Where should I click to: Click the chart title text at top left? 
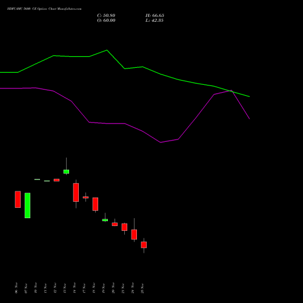point(44,9)
